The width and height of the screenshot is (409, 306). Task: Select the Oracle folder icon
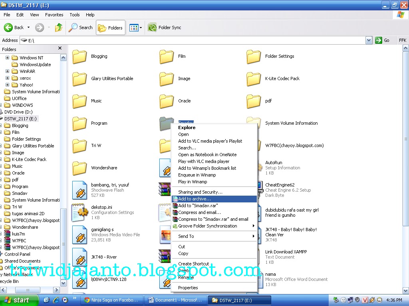(x=167, y=101)
